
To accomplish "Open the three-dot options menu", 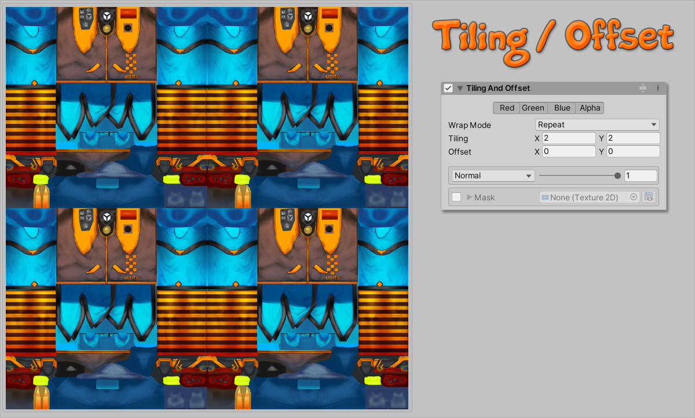I will click(x=657, y=88).
